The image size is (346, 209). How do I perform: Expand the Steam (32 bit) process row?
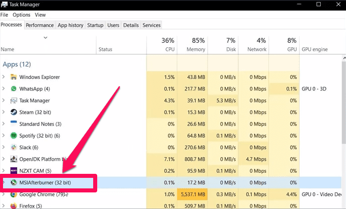tap(4, 112)
